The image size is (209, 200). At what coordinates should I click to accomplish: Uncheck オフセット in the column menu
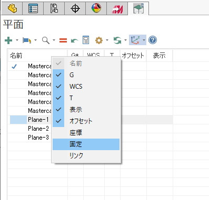[x=86, y=121]
